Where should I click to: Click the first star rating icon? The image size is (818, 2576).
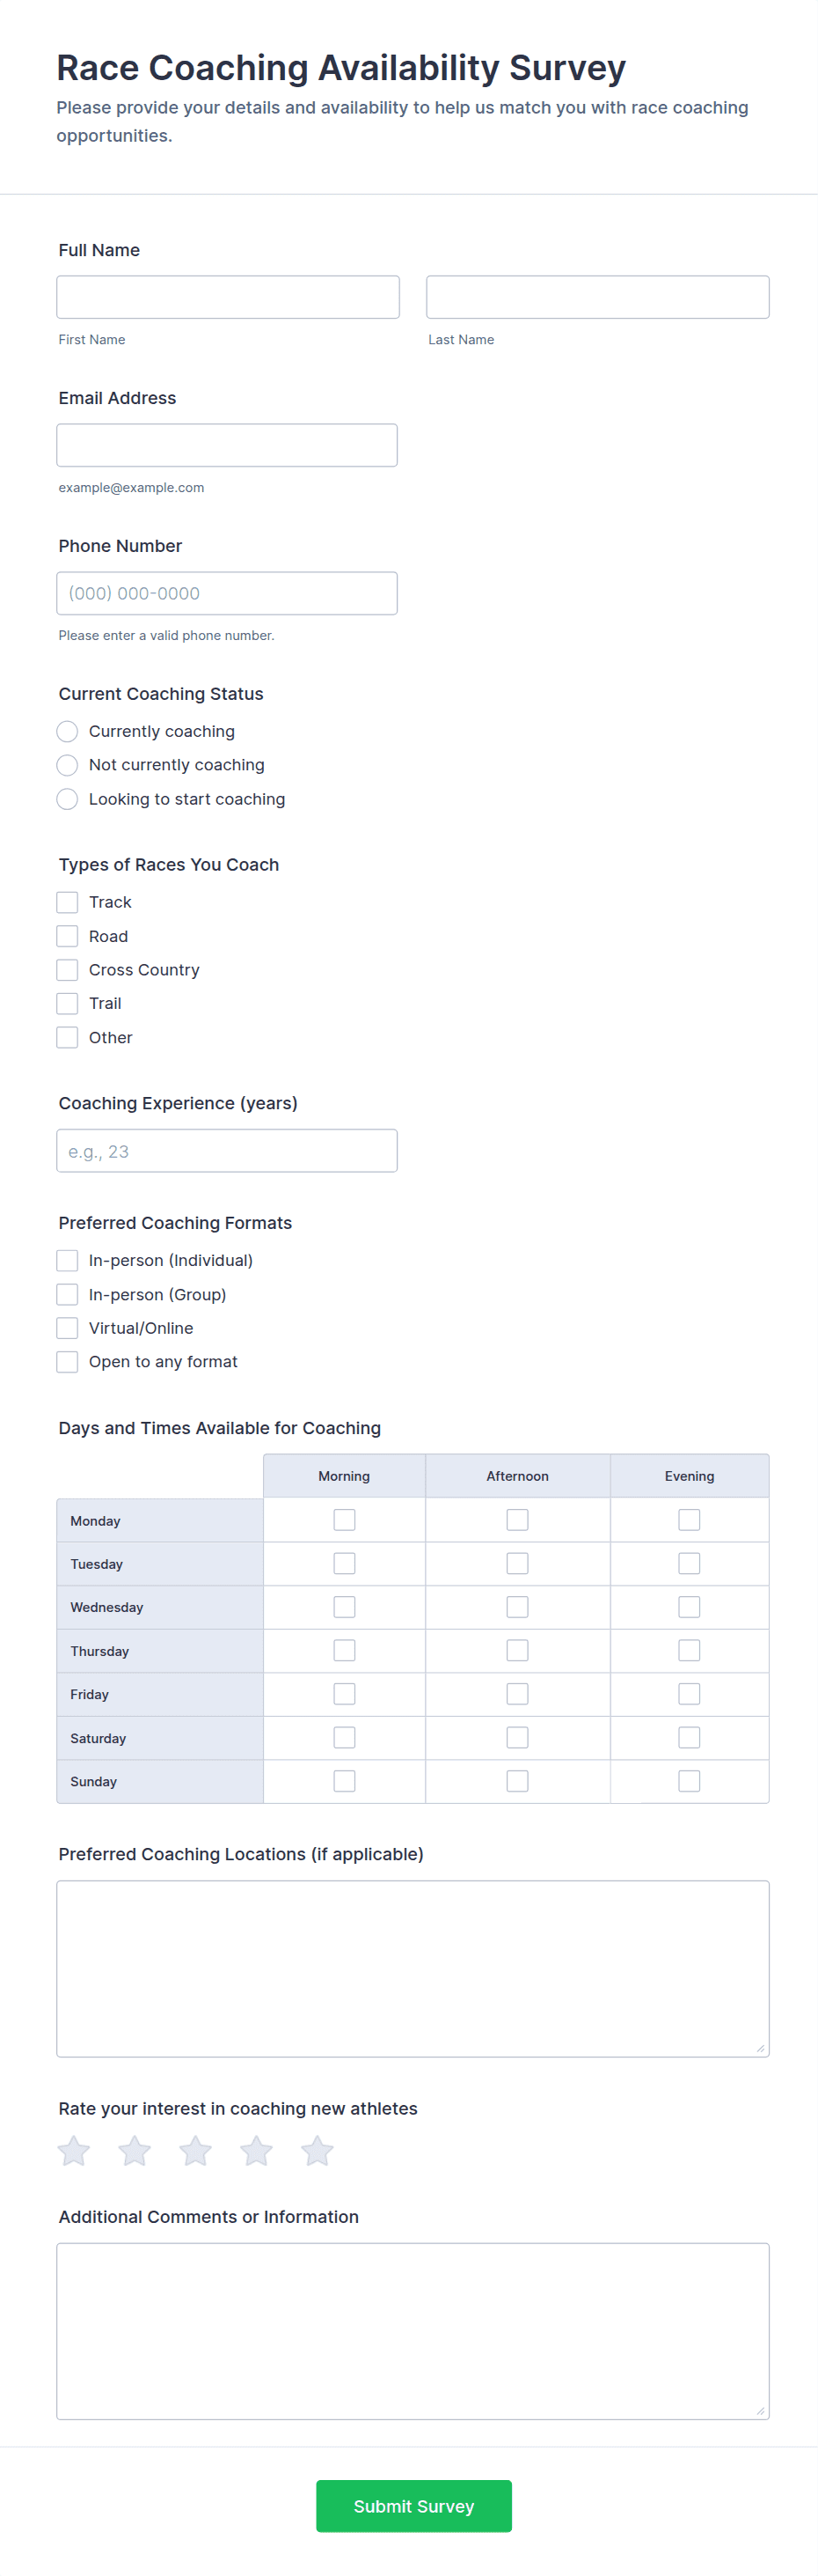click(x=74, y=2151)
